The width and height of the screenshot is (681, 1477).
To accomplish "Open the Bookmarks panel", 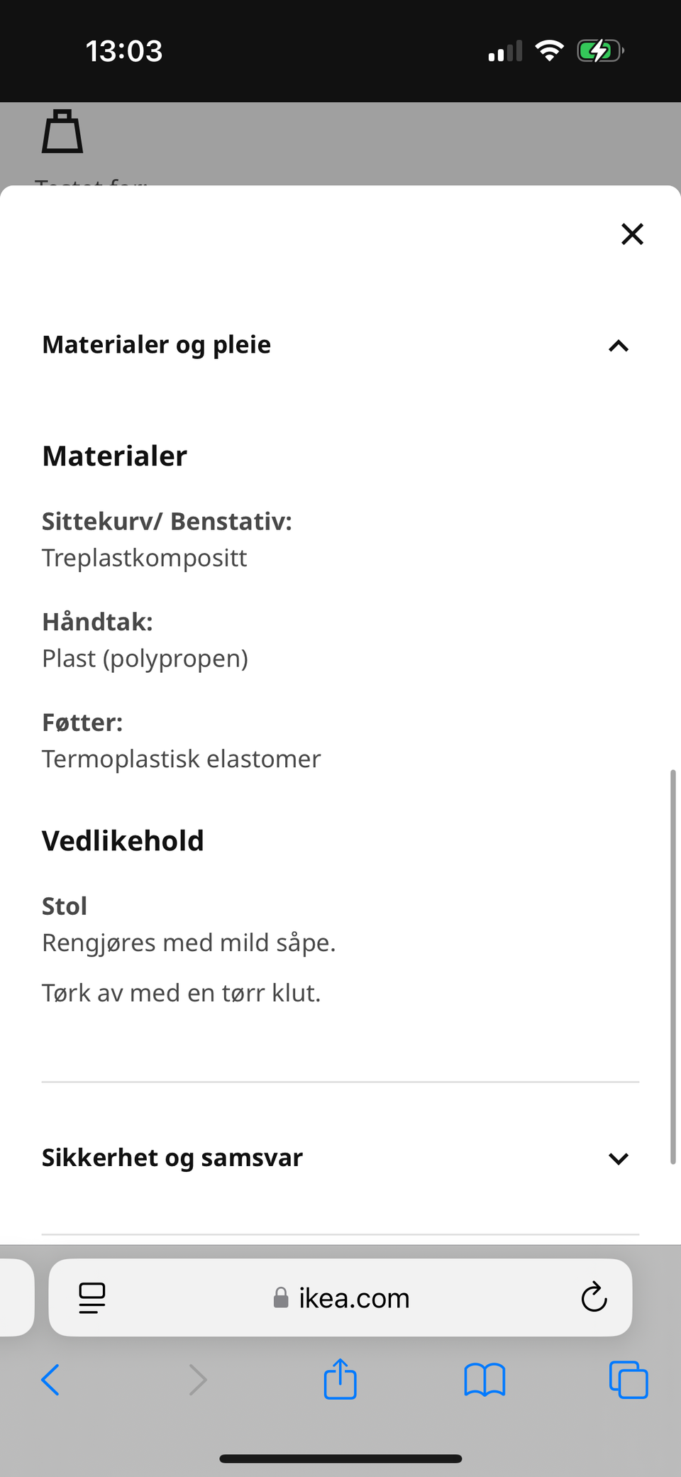I will click(484, 1378).
